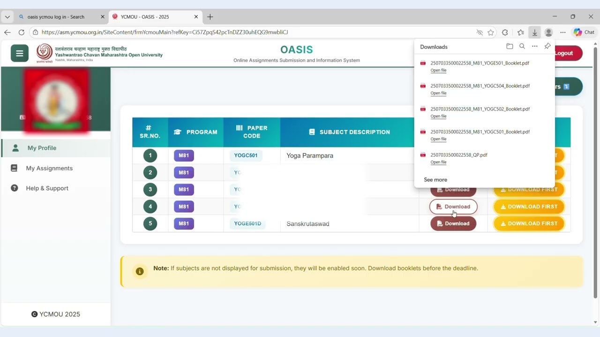
Task: Click the browser address bar URL
Action: 165,32
